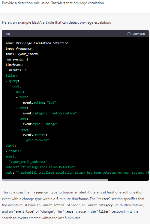
Task: Click the subject 'Privilege Escalation Detected' line
Action: [x=40, y=167]
